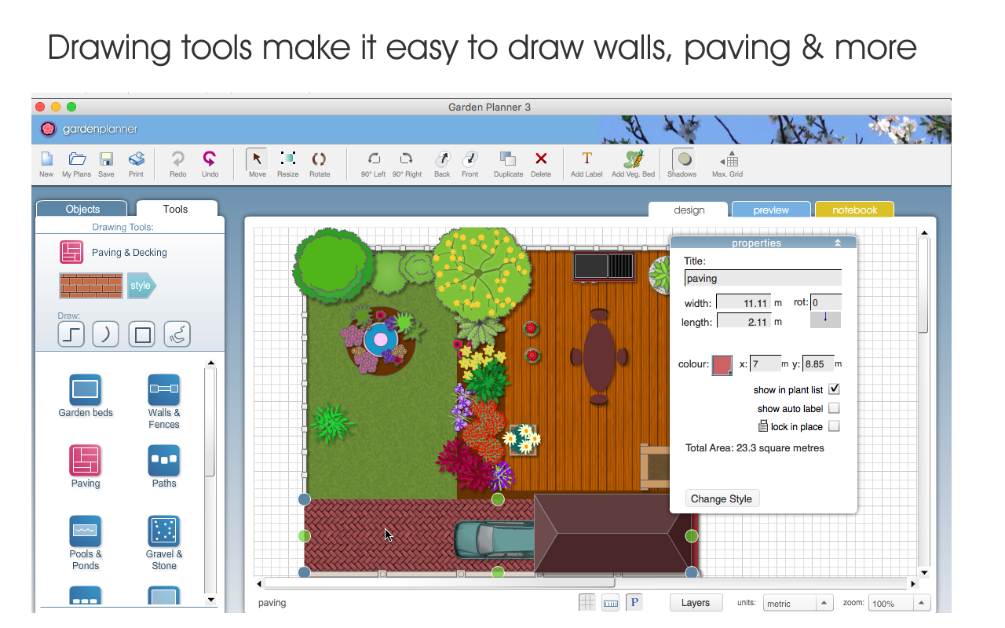Click the tools list scroll down arrow
1005x628 pixels.
click(x=210, y=600)
